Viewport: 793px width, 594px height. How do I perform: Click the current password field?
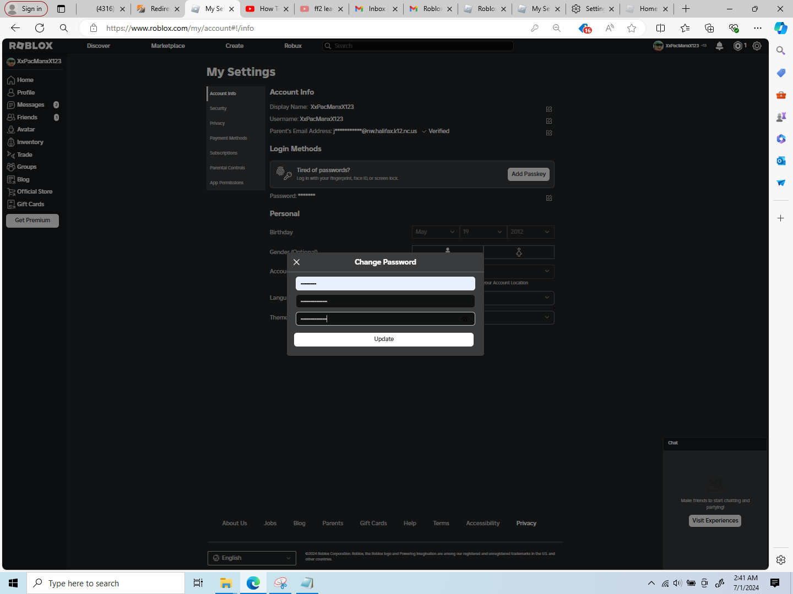point(385,284)
